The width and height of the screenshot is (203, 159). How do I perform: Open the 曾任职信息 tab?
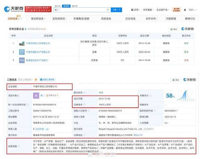(x=38, y=19)
